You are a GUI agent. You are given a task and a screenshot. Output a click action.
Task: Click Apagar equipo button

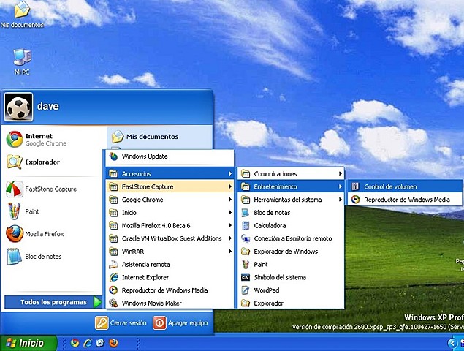coord(180,323)
